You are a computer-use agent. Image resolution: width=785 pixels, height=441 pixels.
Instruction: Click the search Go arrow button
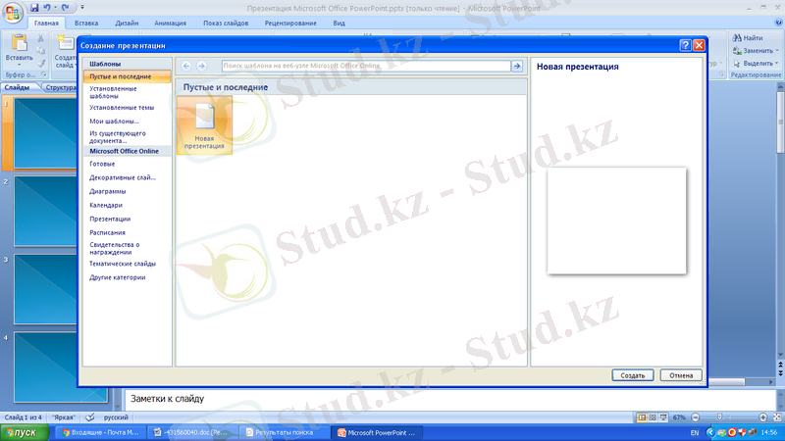point(517,66)
